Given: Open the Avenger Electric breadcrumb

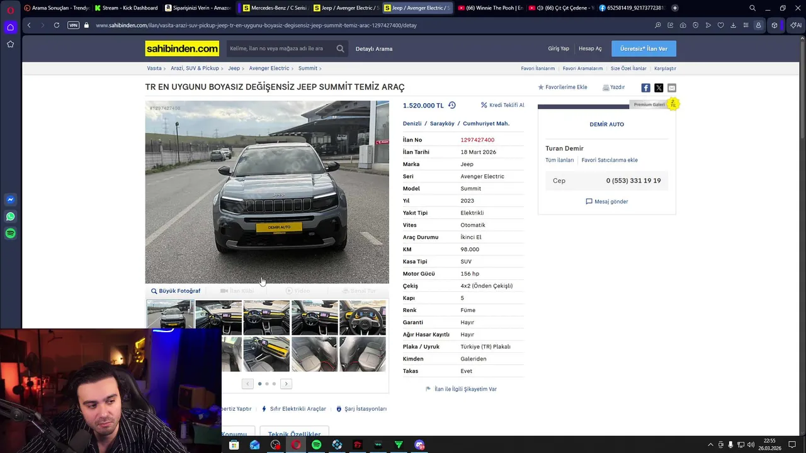Looking at the screenshot, I should click(x=269, y=68).
